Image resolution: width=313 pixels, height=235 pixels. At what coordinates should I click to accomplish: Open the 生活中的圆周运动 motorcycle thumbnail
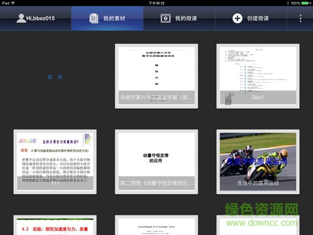(258, 162)
